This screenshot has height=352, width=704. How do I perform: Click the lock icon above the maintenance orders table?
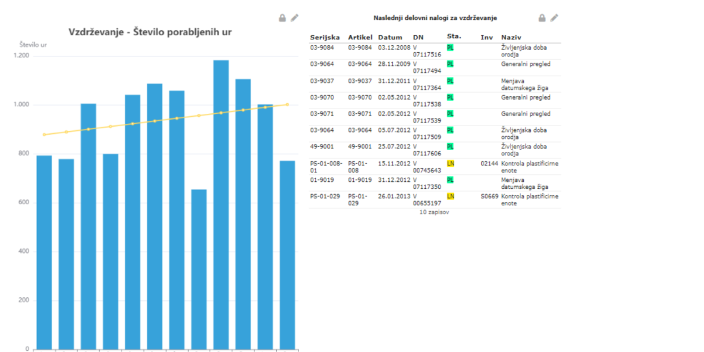(542, 18)
